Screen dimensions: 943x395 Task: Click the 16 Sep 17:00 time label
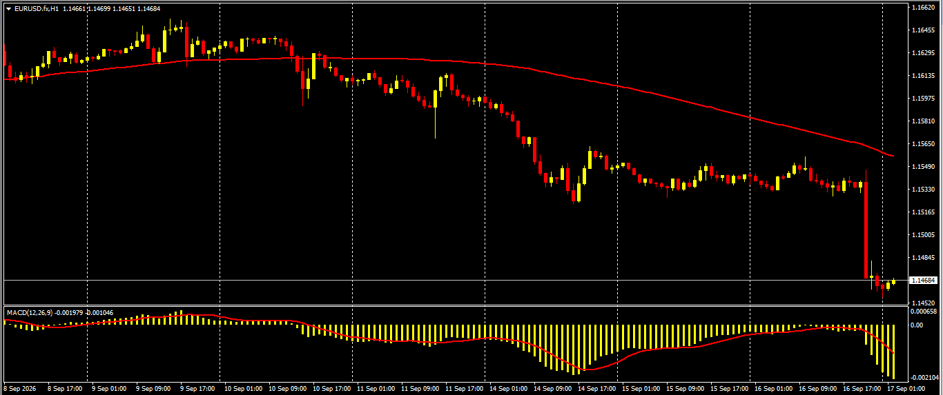[862, 389]
